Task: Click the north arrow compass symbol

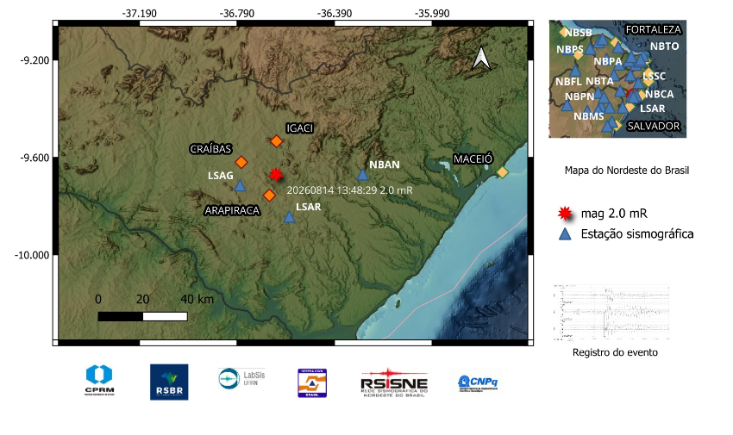Action: coord(481,59)
